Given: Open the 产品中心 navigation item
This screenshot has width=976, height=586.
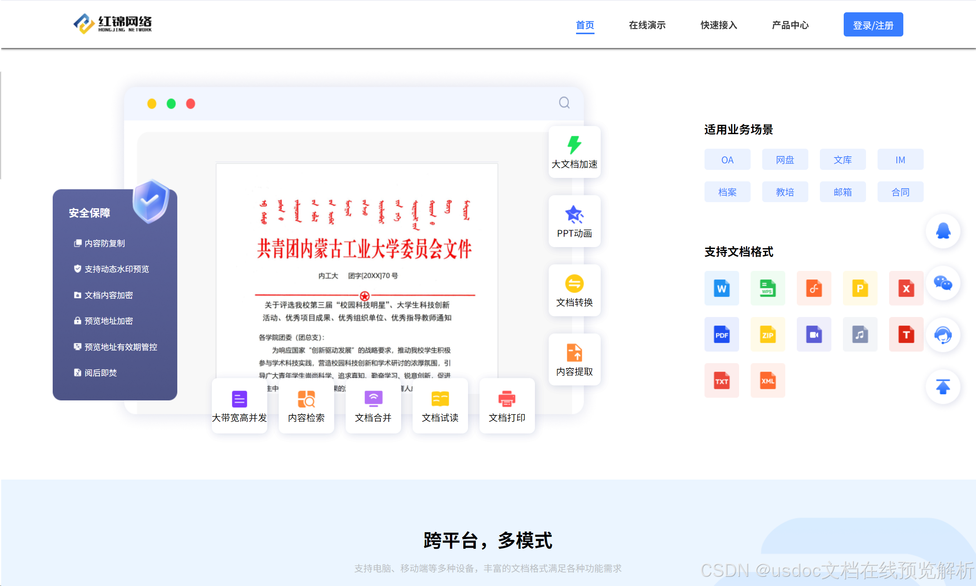Looking at the screenshot, I should [790, 25].
